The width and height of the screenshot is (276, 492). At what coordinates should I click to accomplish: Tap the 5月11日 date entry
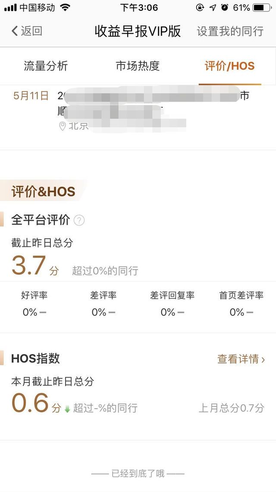tap(31, 96)
